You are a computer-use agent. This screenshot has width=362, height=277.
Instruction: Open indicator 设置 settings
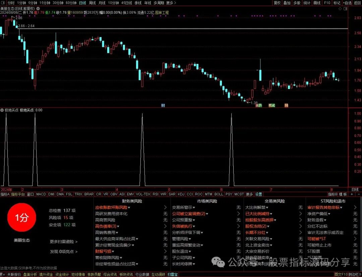(258, 194)
